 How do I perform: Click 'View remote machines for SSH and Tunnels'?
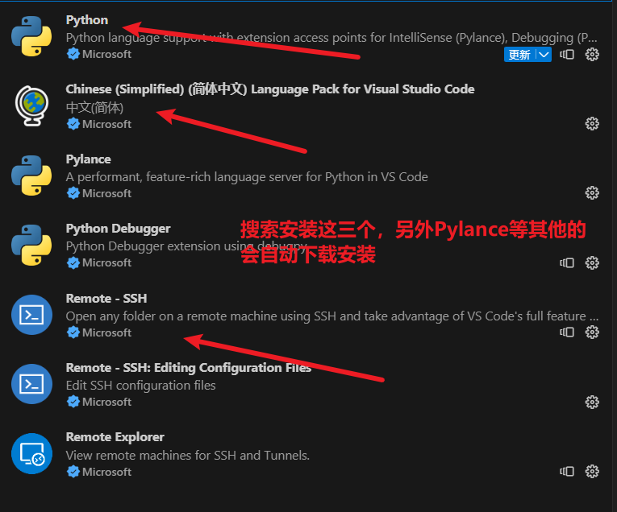188,456
